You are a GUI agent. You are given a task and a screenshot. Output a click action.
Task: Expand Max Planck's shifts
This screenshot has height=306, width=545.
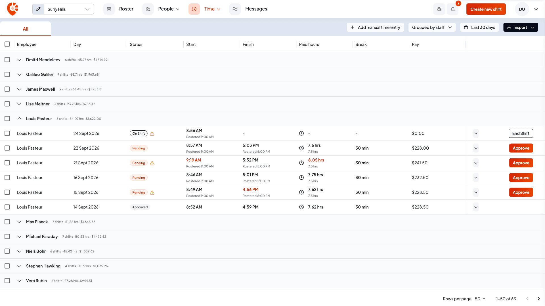(x=19, y=222)
